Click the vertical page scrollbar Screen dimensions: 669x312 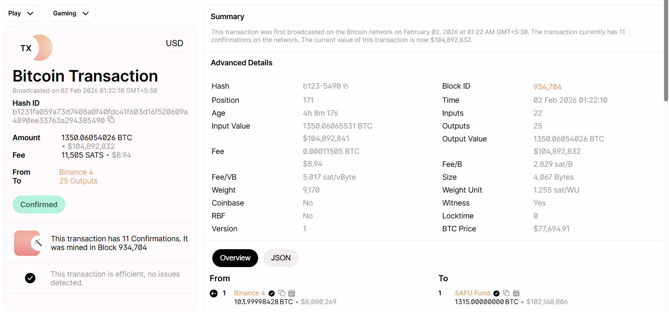665,50
